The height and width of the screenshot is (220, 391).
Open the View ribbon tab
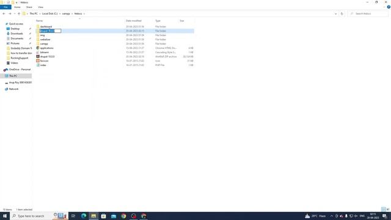[40, 7]
